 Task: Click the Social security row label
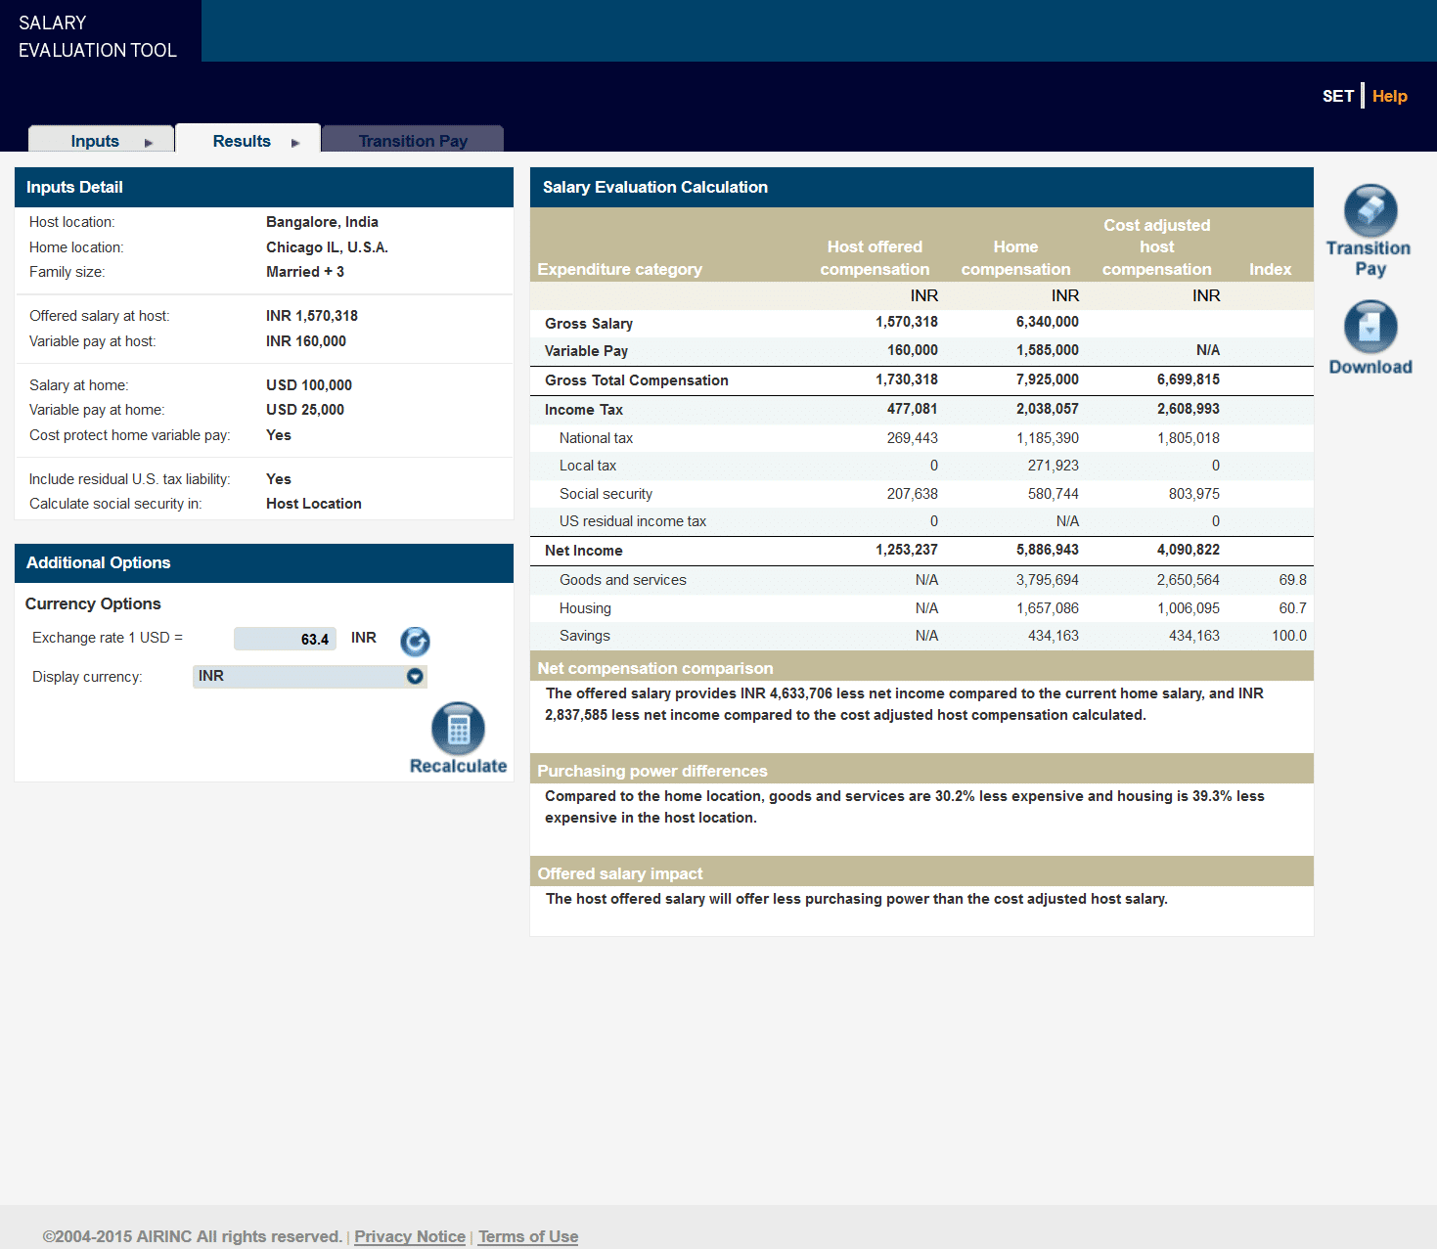click(606, 494)
